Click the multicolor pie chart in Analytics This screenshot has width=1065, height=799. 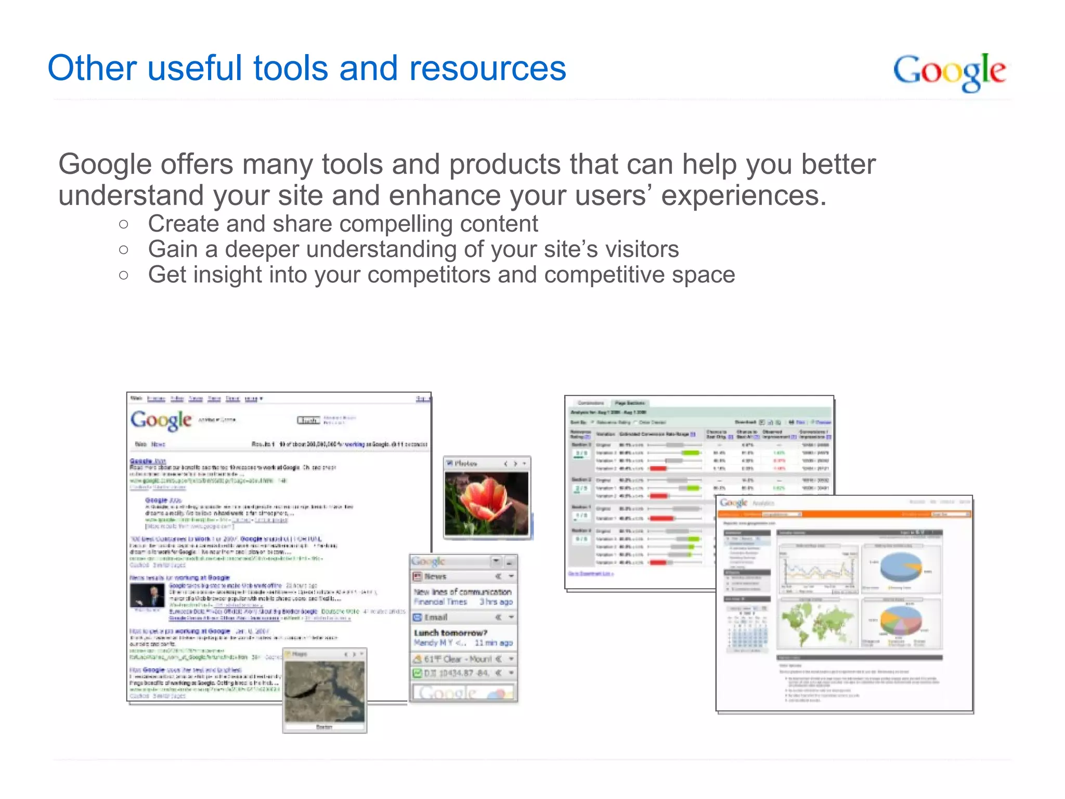click(x=901, y=621)
